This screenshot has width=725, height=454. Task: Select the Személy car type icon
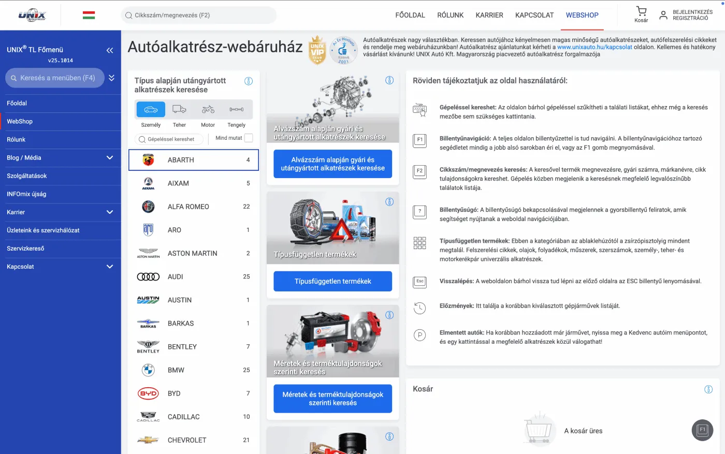coord(151,109)
